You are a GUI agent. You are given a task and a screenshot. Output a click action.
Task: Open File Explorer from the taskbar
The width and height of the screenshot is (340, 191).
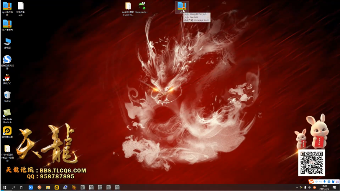coord(48,187)
